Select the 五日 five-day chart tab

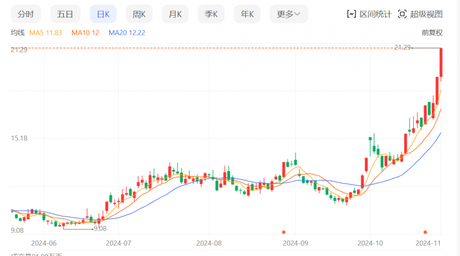[x=65, y=14]
